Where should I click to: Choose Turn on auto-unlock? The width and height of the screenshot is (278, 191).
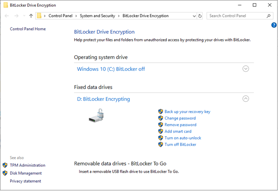pos(183,138)
